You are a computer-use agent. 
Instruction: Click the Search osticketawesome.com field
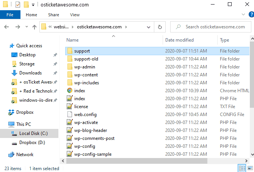211,27
